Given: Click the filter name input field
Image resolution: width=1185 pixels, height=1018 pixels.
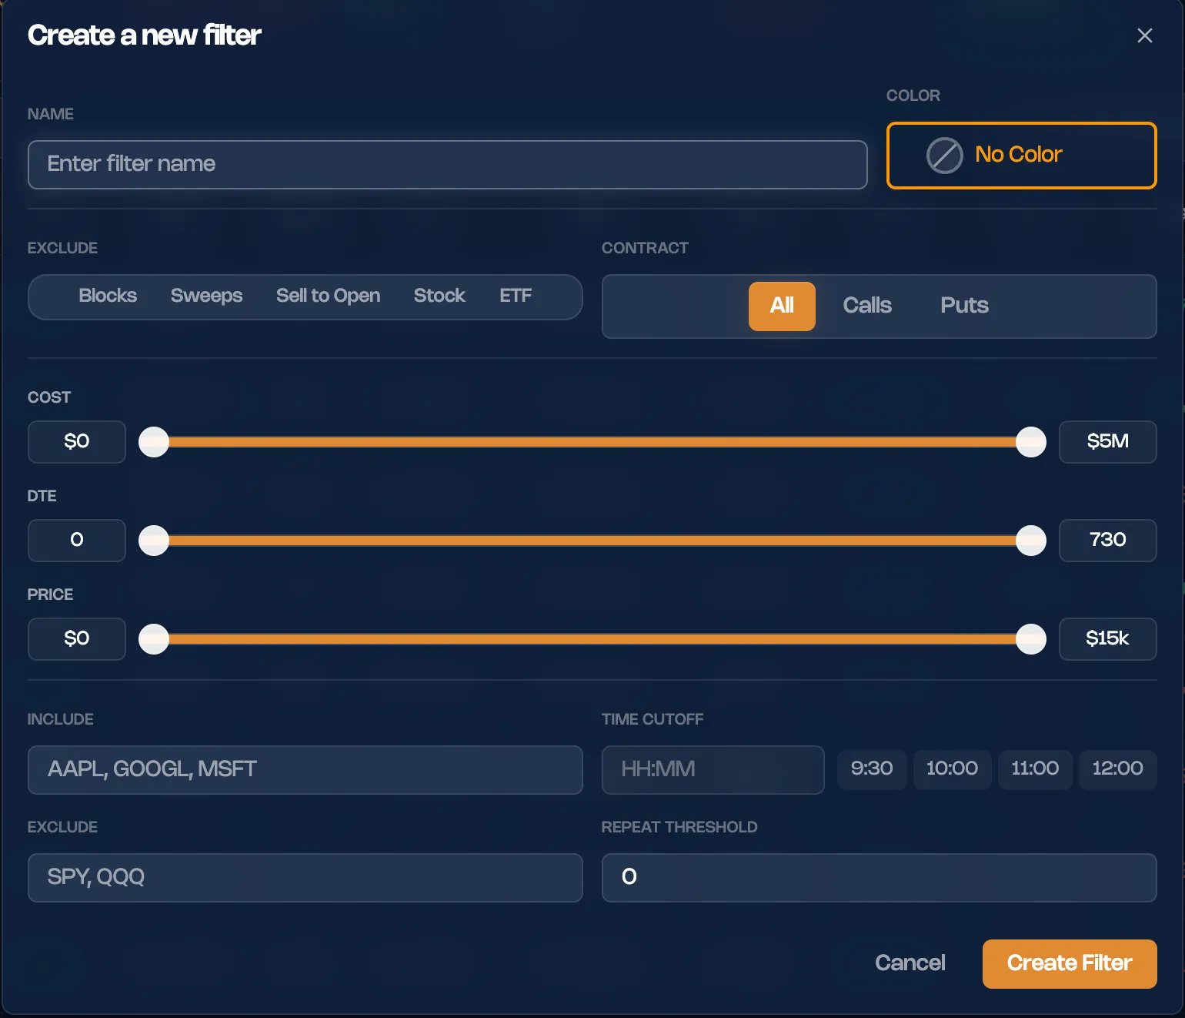Looking at the screenshot, I should [x=448, y=164].
